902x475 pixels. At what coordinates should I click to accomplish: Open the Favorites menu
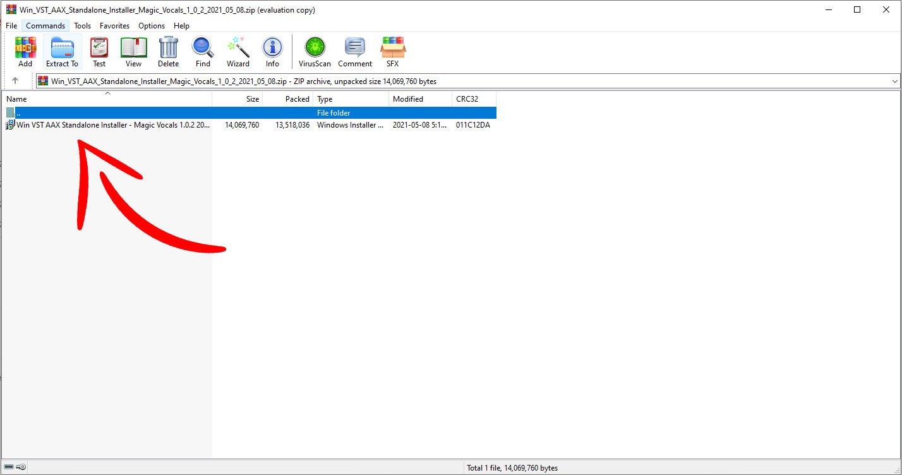(115, 26)
